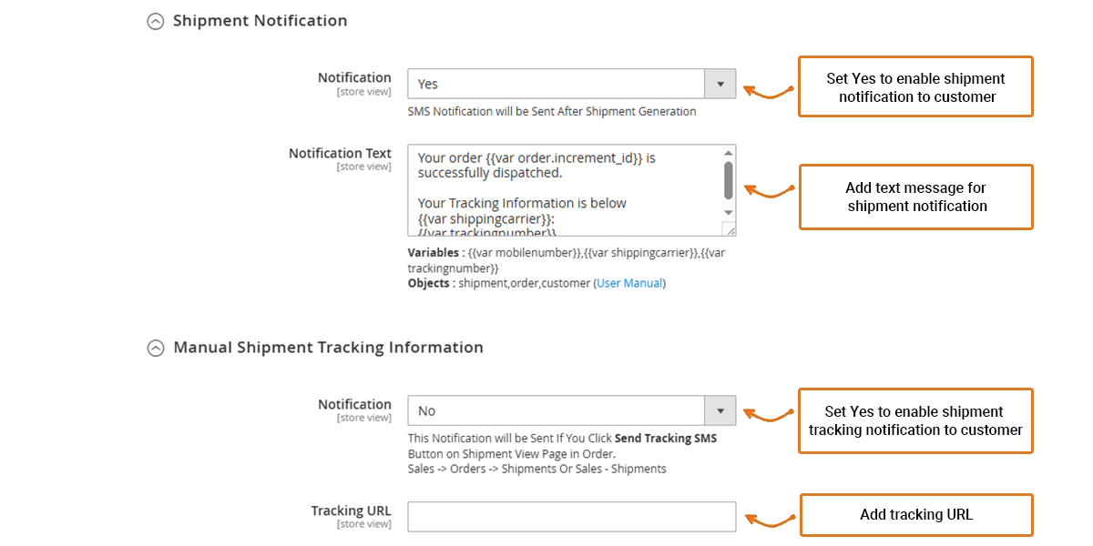The height and width of the screenshot is (546, 1093).
Task: Open the tracking Notification dropdown showing No
Action: (571, 411)
